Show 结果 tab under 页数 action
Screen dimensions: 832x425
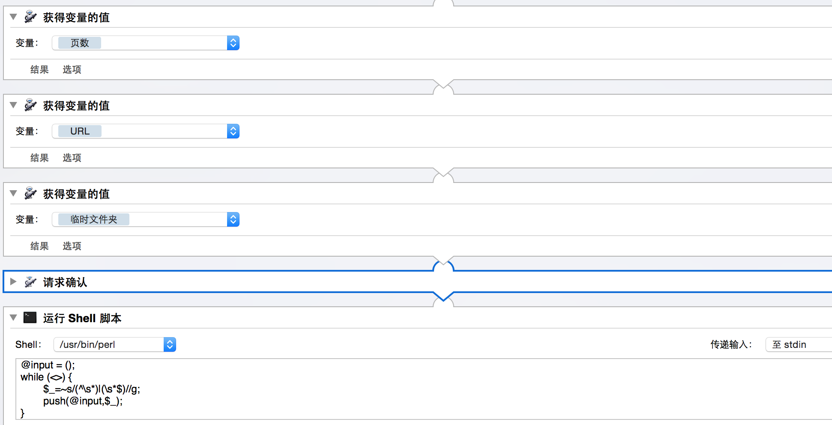click(x=39, y=69)
